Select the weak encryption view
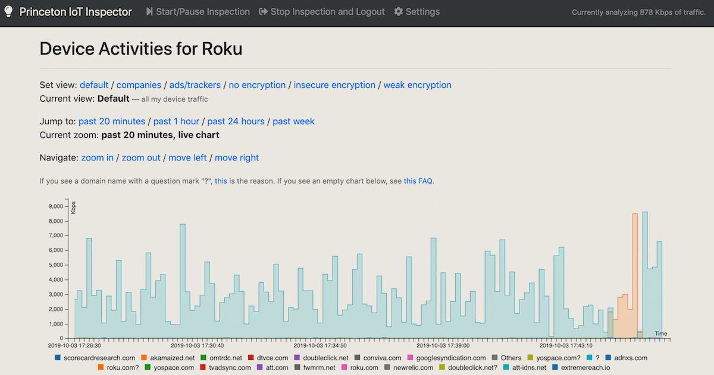The width and height of the screenshot is (714, 375). (417, 85)
